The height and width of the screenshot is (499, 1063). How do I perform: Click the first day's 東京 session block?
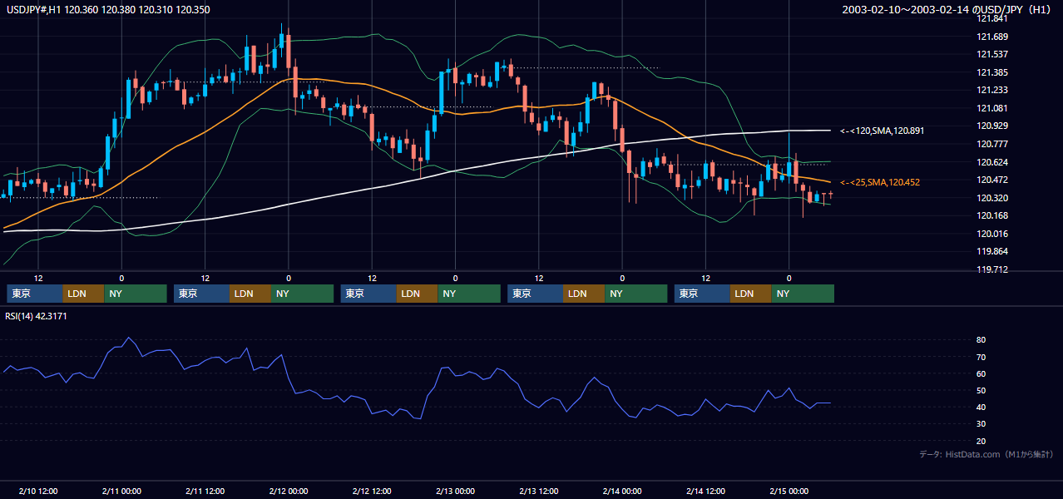tap(35, 294)
